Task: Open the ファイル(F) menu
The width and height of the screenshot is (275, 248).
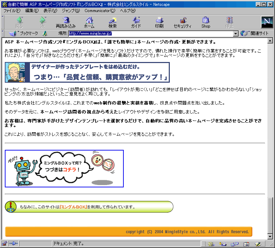Action: point(12,11)
